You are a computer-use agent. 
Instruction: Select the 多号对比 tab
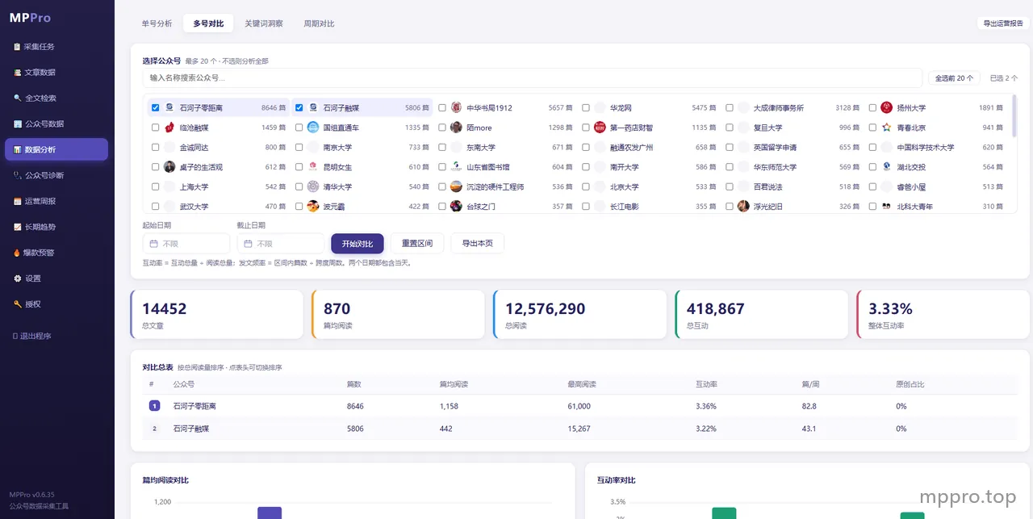(x=208, y=23)
